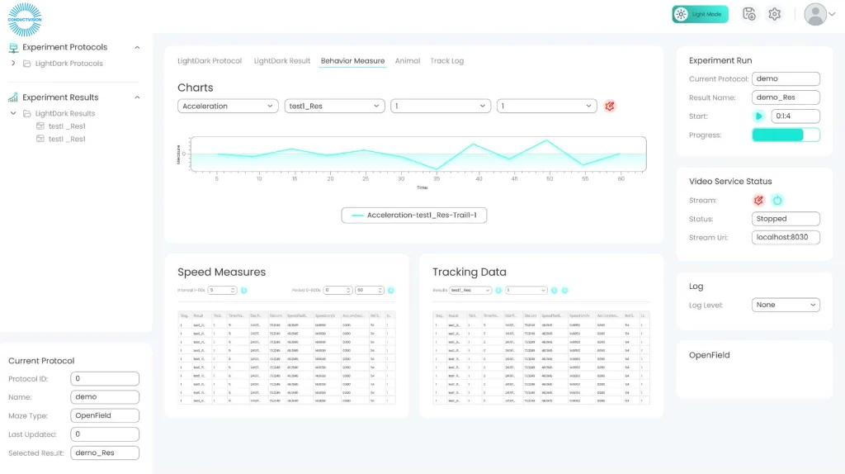Screen dimensions: 845x474
Task: Open the Log Level dropdown
Action: click(x=786, y=305)
